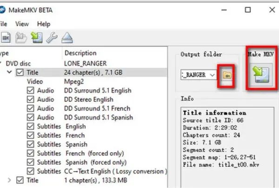Open the Help menu
This screenshot has height=188, width=279.
coord(44,24)
